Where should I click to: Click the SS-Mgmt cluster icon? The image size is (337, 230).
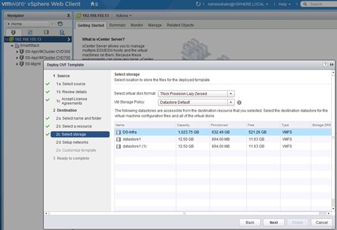pos(22,64)
